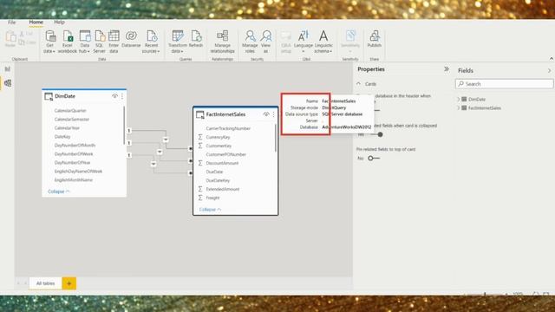The width and height of the screenshot is (555, 312).
Task: Select the Model view icon in sidebar
Action: tap(8, 83)
